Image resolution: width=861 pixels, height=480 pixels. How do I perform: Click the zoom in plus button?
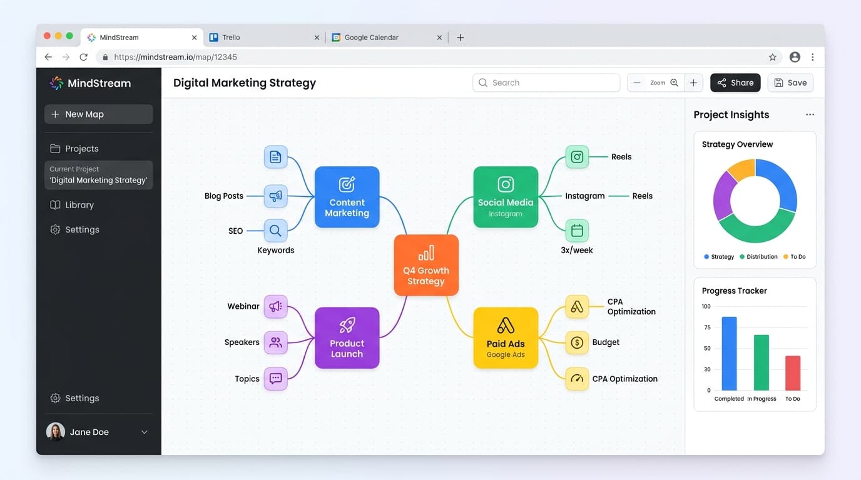(693, 82)
